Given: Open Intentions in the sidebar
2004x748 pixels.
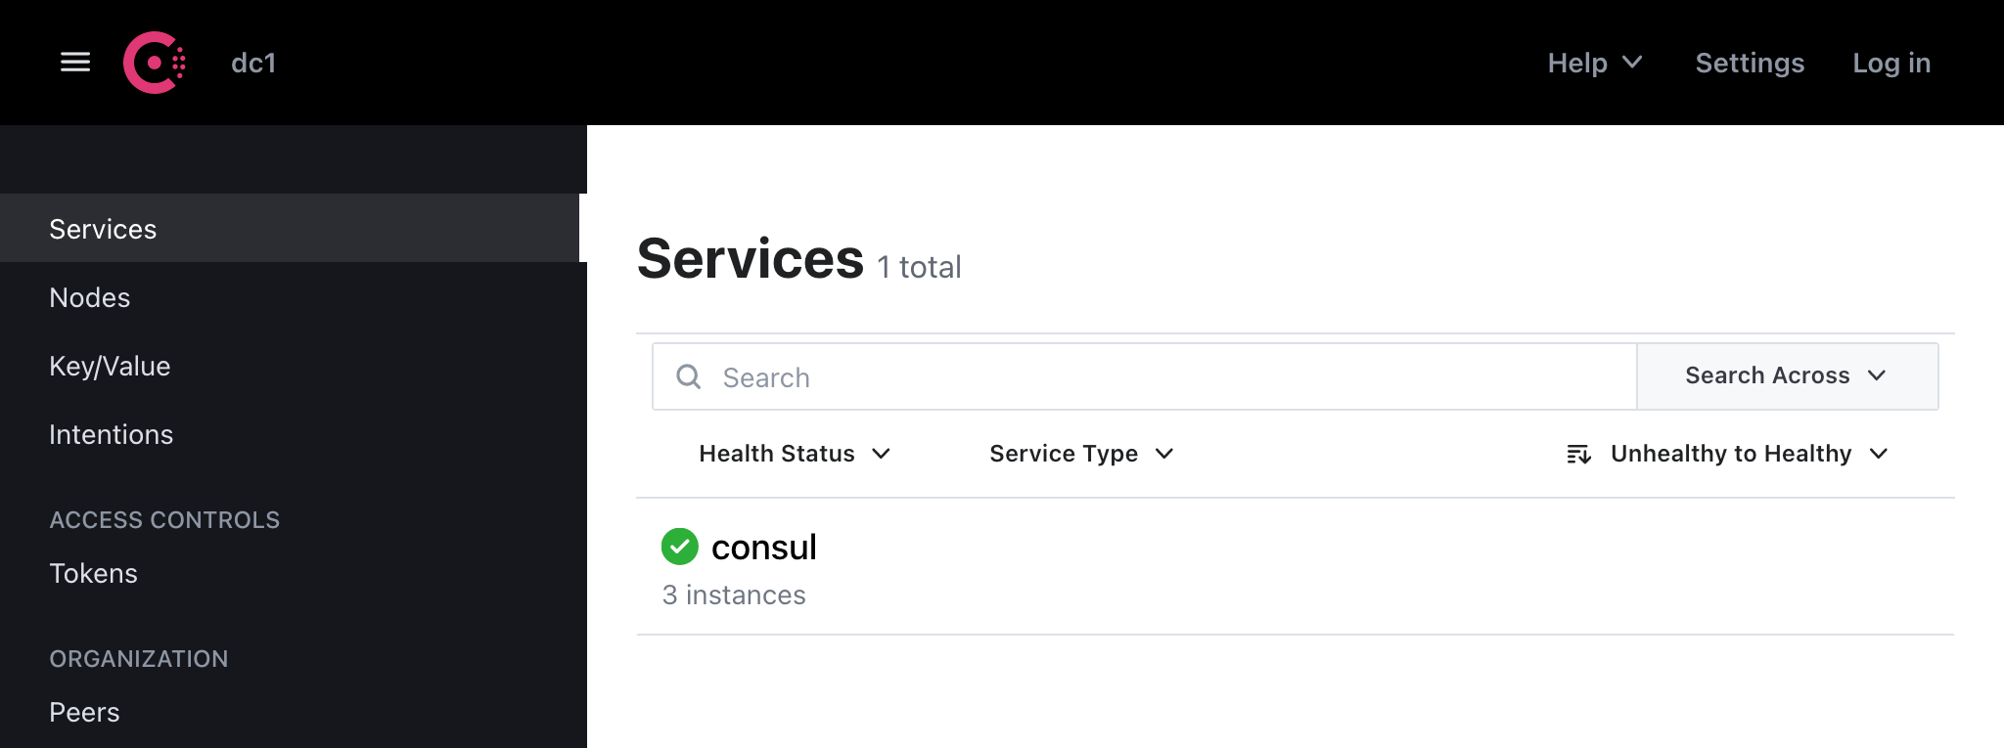Looking at the screenshot, I should (112, 434).
